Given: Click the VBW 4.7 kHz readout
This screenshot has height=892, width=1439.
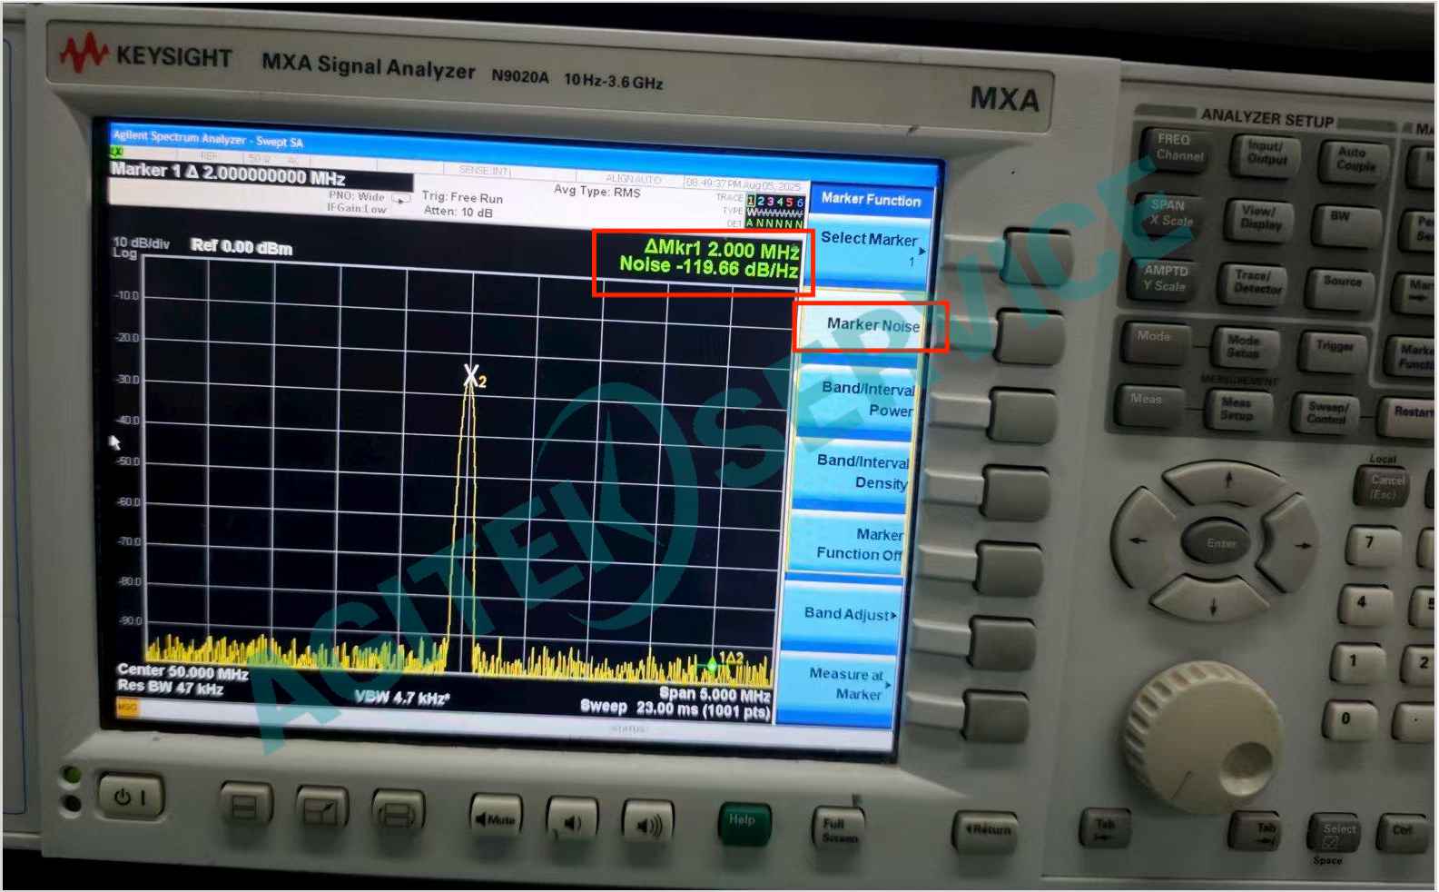Looking at the screenshot, I should (x=401, y=698).
